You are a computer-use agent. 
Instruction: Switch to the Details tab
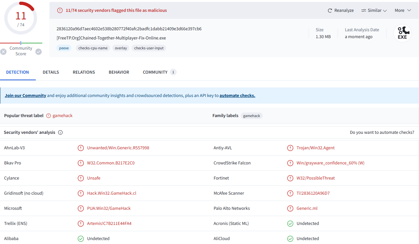tap(51, 72)
